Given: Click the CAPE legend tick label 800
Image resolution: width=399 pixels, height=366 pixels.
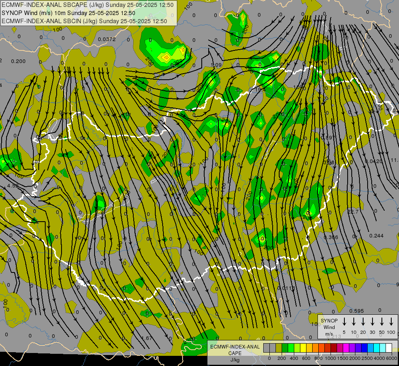Looking at the screenshot, I should tap(318, 358).
